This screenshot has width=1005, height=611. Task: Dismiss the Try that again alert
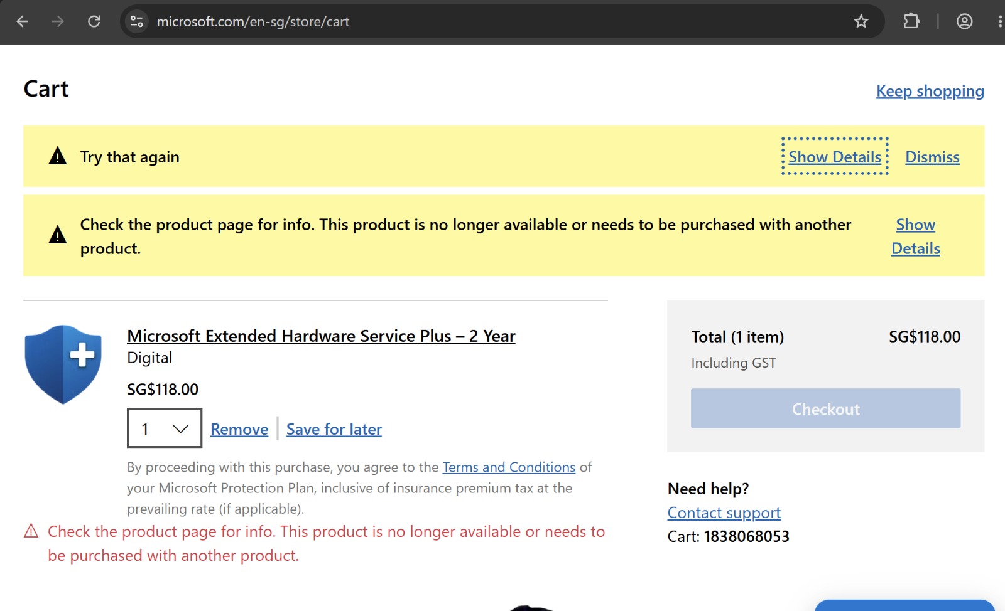click(932, 157)
